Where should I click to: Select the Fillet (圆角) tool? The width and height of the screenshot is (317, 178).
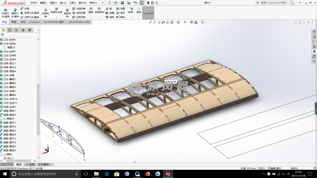click(90, 10)
